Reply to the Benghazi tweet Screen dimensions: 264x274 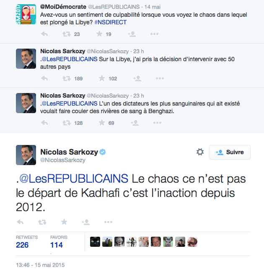(x=45, y=123)
